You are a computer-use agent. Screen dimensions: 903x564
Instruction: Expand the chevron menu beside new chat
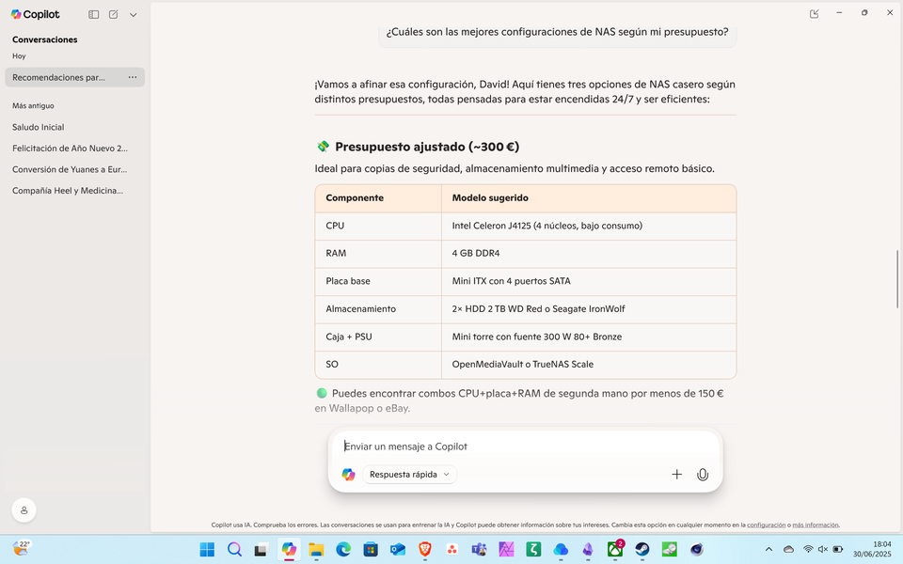coord(133,15)
